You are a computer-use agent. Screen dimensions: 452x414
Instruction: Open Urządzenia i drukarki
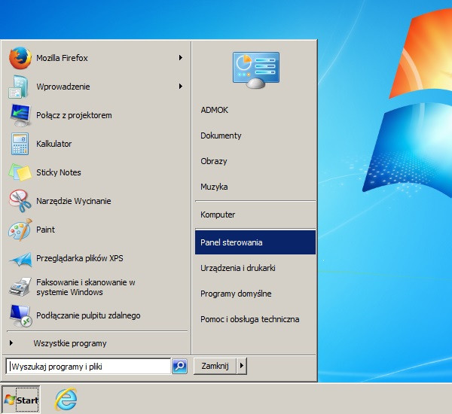coord(238,268)
